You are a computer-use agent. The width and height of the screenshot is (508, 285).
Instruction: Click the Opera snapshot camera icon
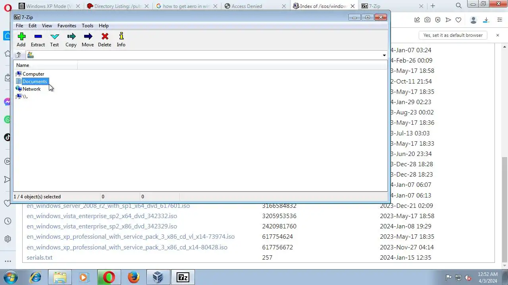pyautogui.click(x=427, y=20)
